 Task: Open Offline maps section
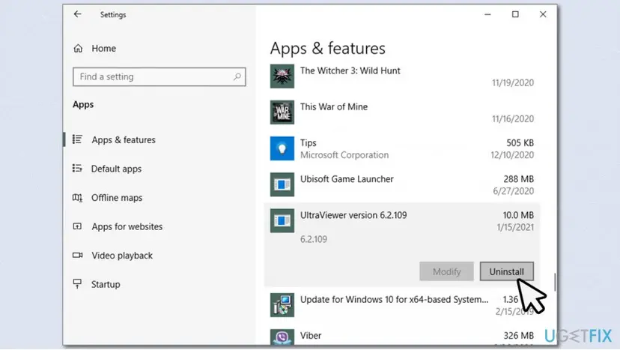point(117,198)
